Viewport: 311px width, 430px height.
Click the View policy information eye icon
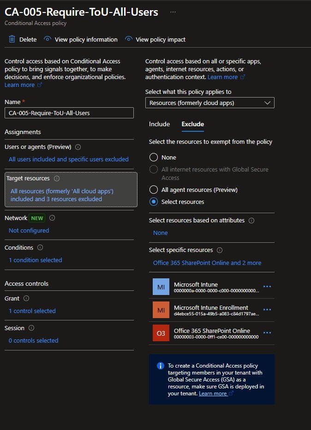click(x=47, y=39)
